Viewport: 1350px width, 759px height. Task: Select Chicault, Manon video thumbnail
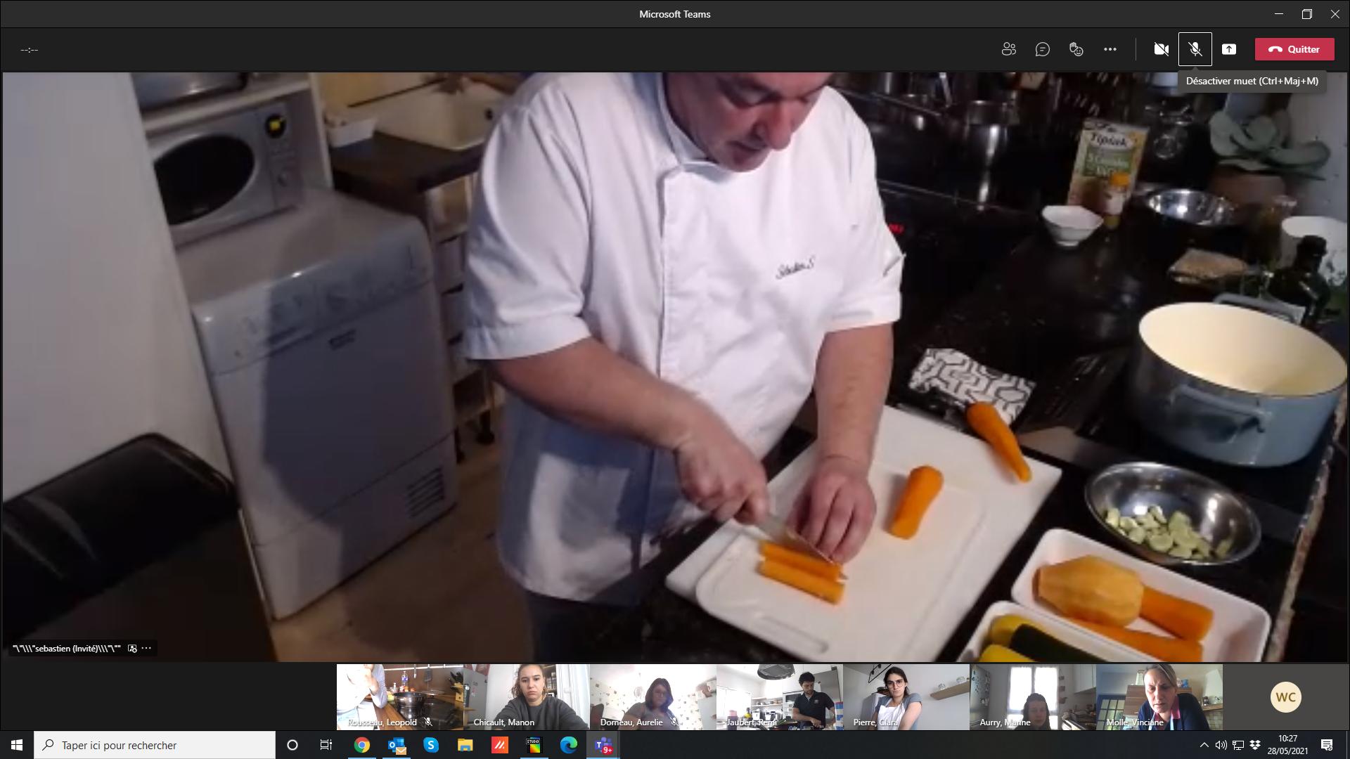tap(527, 697)
